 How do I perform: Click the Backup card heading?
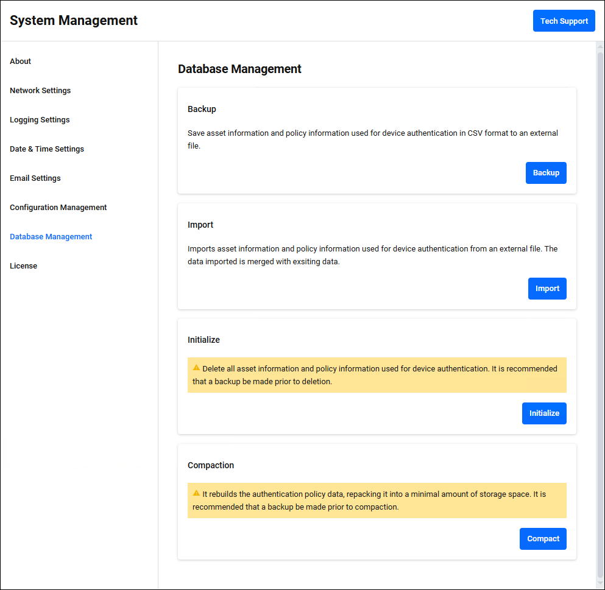pos(202,110)
